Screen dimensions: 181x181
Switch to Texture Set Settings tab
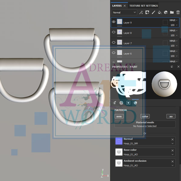coord(144,5)
